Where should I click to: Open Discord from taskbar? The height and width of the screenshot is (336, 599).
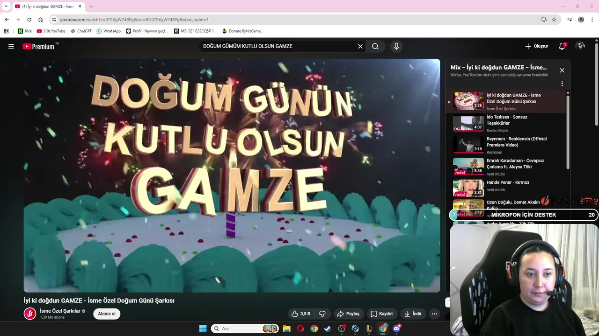pyautogui.click(x=397, y=329)
